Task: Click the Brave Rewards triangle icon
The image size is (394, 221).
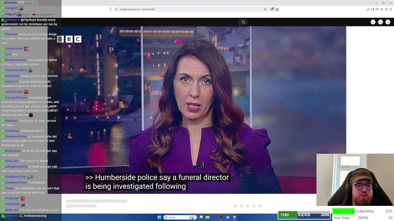Action: 277,9
